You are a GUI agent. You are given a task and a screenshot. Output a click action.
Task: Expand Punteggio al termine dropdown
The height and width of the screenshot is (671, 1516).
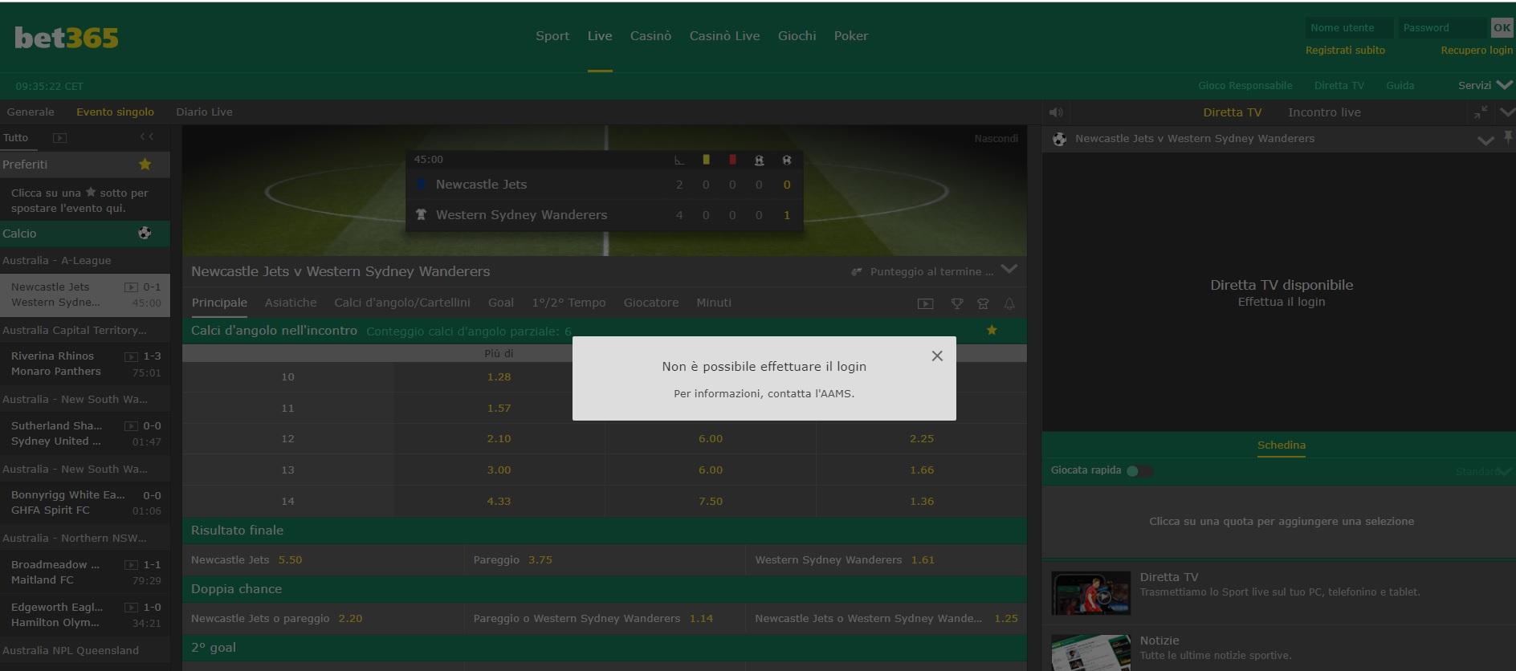click(x=1009, y=270)
